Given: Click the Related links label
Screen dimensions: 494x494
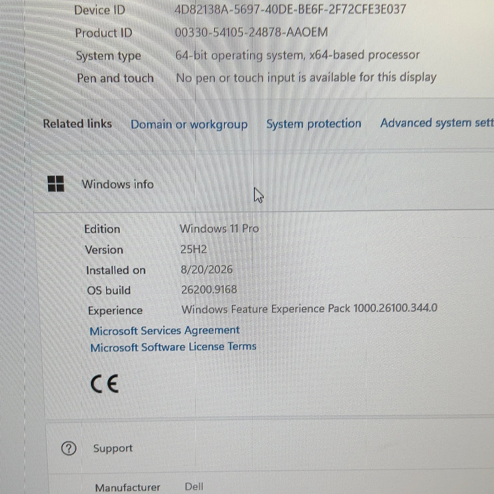Looking at the screenshot, I should (x=77, y=123).
